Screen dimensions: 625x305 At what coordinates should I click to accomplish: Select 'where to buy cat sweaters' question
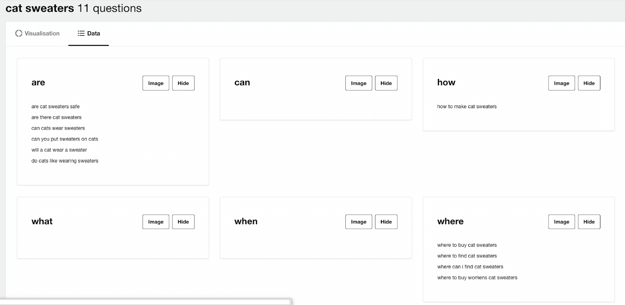pos(467,245)
